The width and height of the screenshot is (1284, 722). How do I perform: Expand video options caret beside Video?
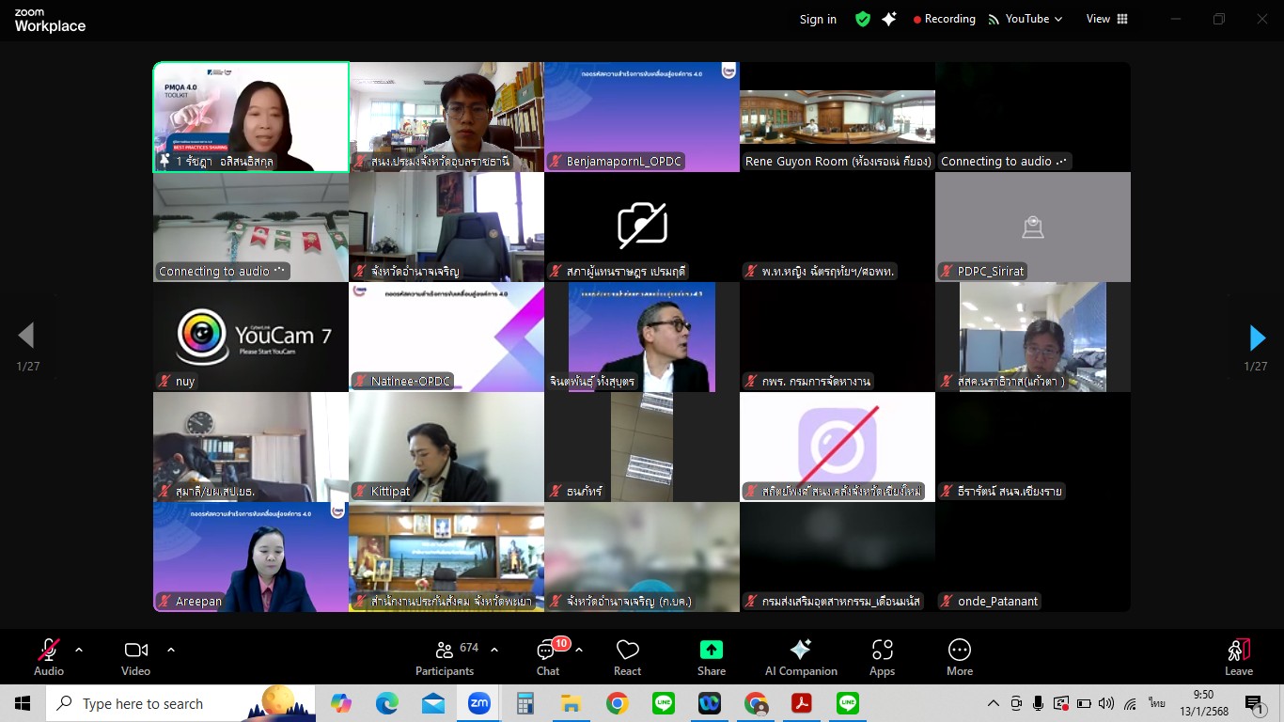[171, 650]
